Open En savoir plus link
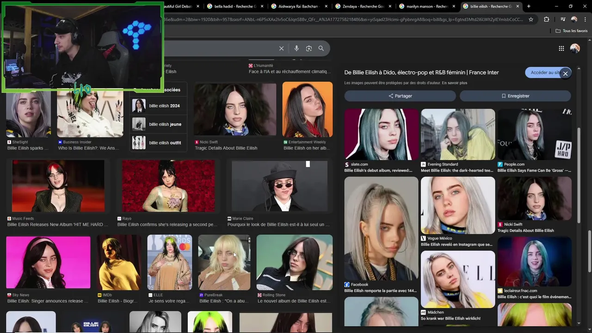The image size is (592, 333). [454, 83]
